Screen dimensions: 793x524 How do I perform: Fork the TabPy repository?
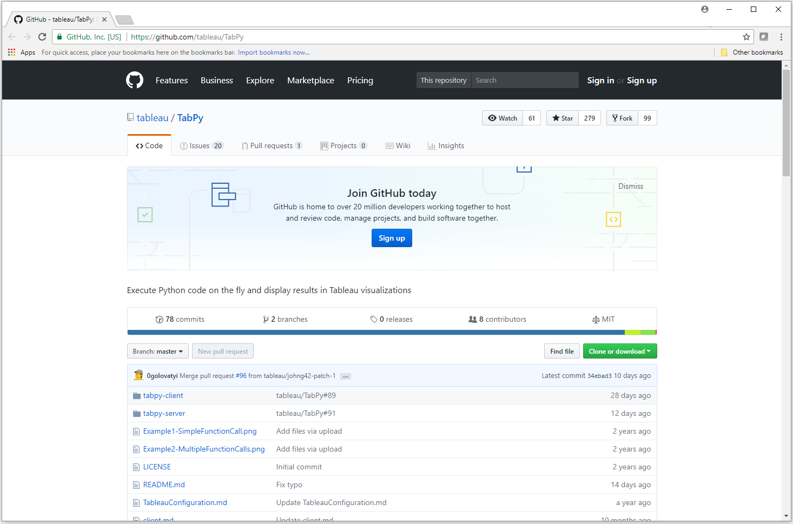623,118
